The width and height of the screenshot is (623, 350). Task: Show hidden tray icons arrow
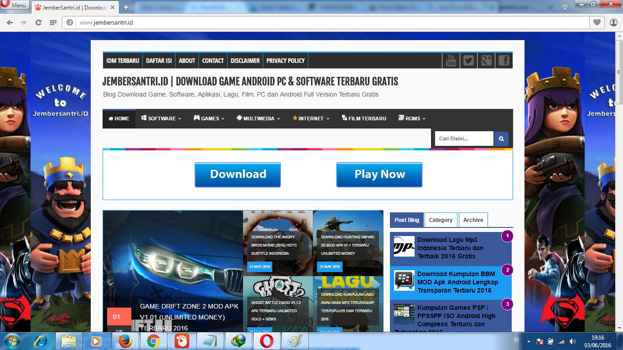click(529, 341)
